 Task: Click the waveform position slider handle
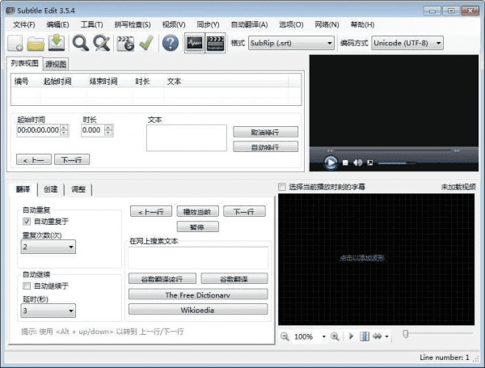(x=405, y=333)
